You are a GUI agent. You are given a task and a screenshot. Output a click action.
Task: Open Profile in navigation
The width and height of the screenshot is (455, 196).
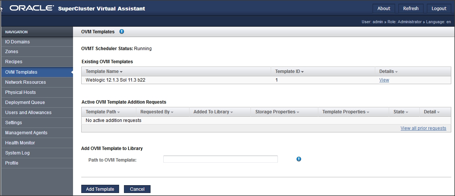37,163
